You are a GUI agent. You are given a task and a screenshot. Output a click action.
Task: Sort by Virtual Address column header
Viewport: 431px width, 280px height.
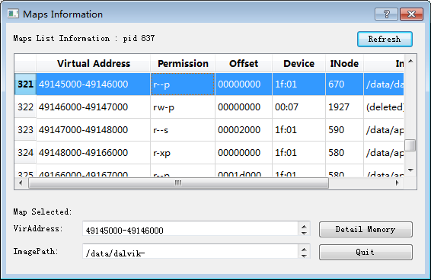pos(94,63)
